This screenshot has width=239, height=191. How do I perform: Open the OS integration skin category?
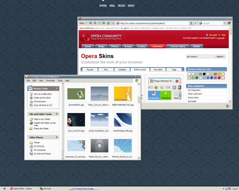pyautogui.click(x=194, y=90)
